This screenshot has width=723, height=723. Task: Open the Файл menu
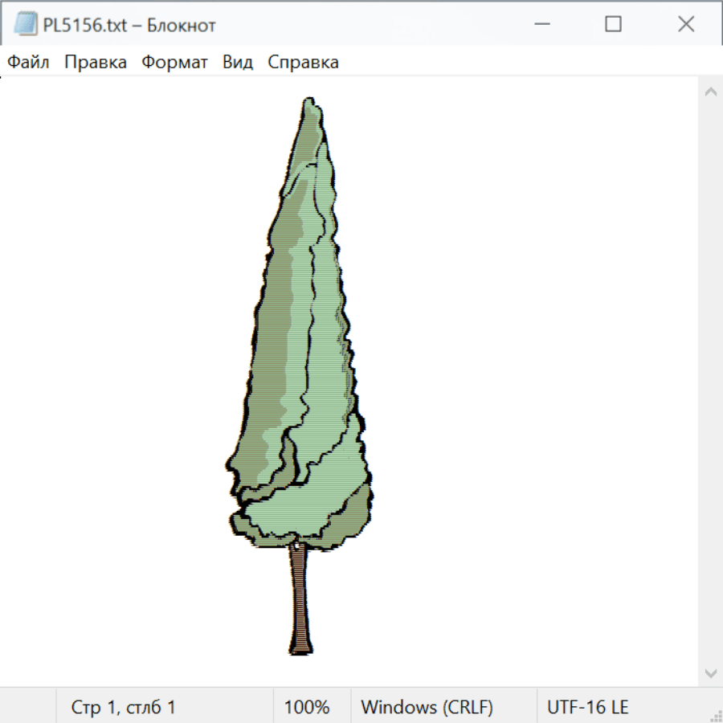(28, 63)
